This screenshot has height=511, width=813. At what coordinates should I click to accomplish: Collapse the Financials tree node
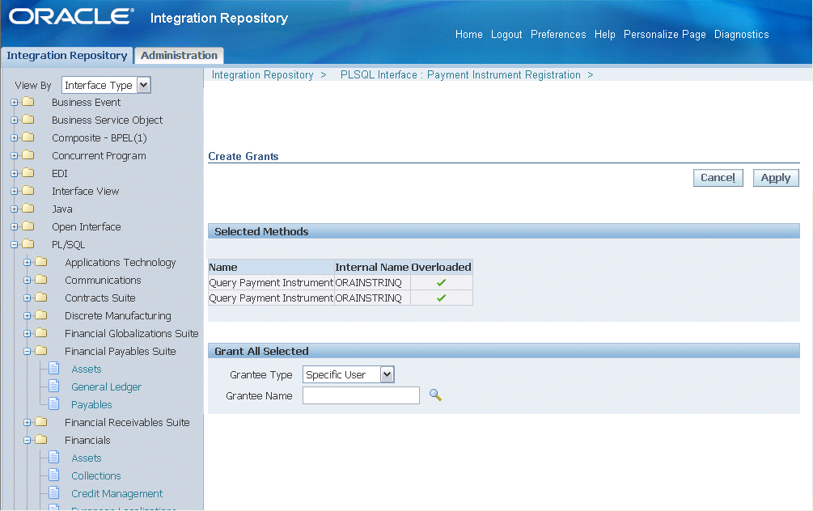tap(28, 441)
